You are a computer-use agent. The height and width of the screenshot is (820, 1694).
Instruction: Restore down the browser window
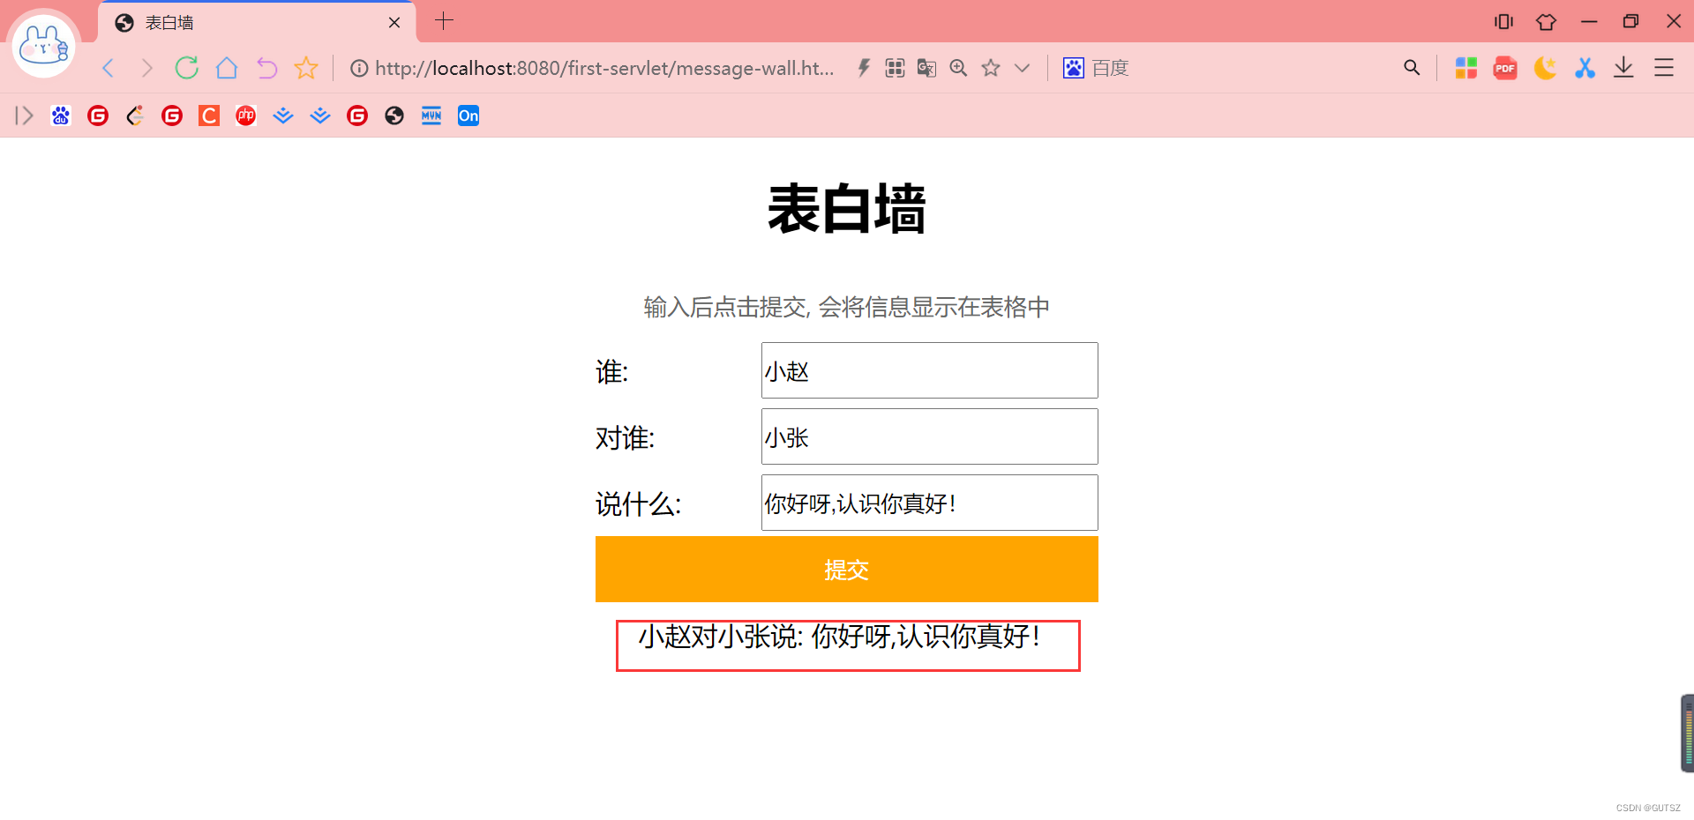point(1630,21)
